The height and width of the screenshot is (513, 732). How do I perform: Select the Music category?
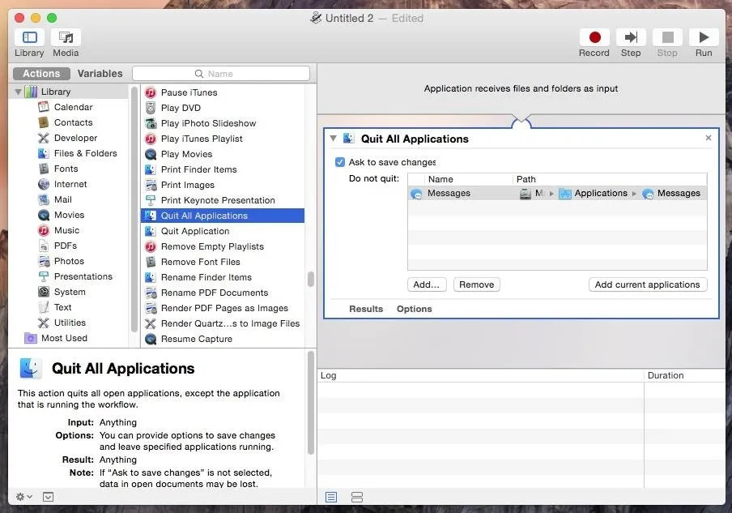[x=68, y=230]
